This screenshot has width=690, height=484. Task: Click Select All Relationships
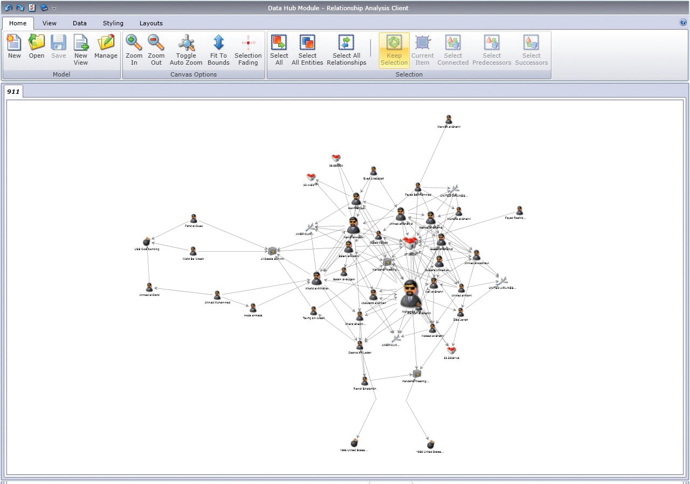(x=346, y=49)
